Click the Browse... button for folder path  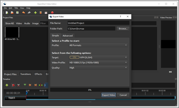click(123, 29)
